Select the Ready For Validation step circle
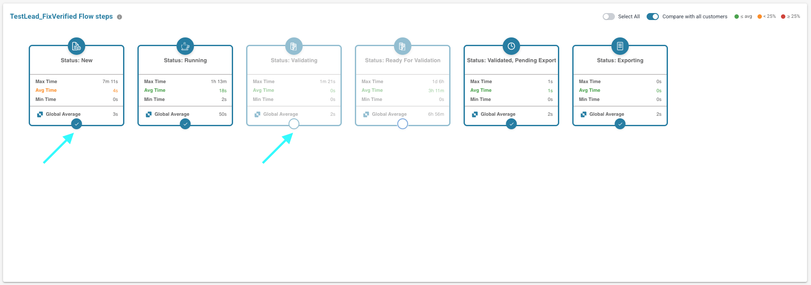The image size is (811, 285). coord(403,124)
